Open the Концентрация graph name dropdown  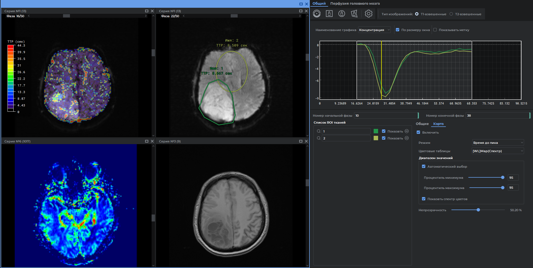374,30
